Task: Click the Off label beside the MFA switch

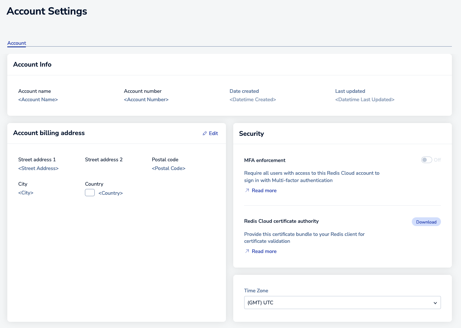Action: 437,160
